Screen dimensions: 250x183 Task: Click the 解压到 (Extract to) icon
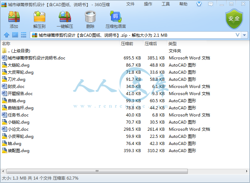39,17
